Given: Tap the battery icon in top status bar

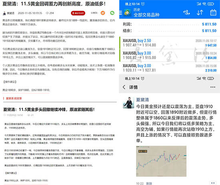Looking at the screenshot, I should point(210,4).
